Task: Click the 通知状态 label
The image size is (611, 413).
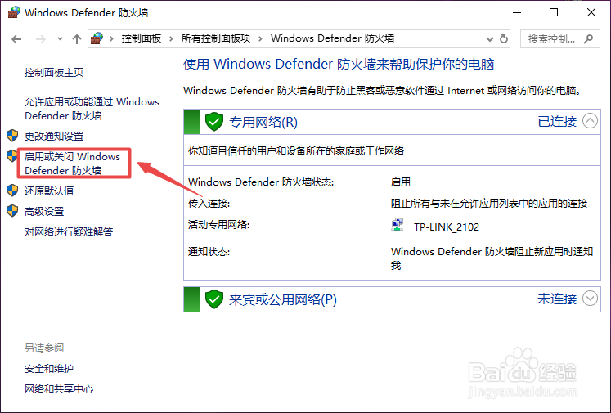Action: (x=209, y=252)
